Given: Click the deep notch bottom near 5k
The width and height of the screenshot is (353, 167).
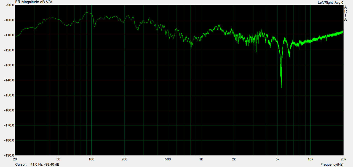Looking at the screenshot, I should 281,87.
